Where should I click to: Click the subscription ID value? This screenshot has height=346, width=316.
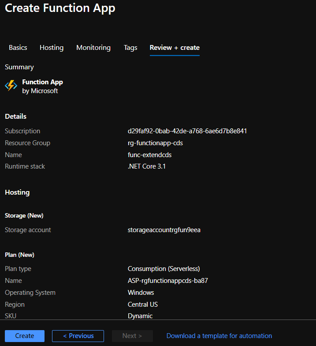click(x=187, y=131)
